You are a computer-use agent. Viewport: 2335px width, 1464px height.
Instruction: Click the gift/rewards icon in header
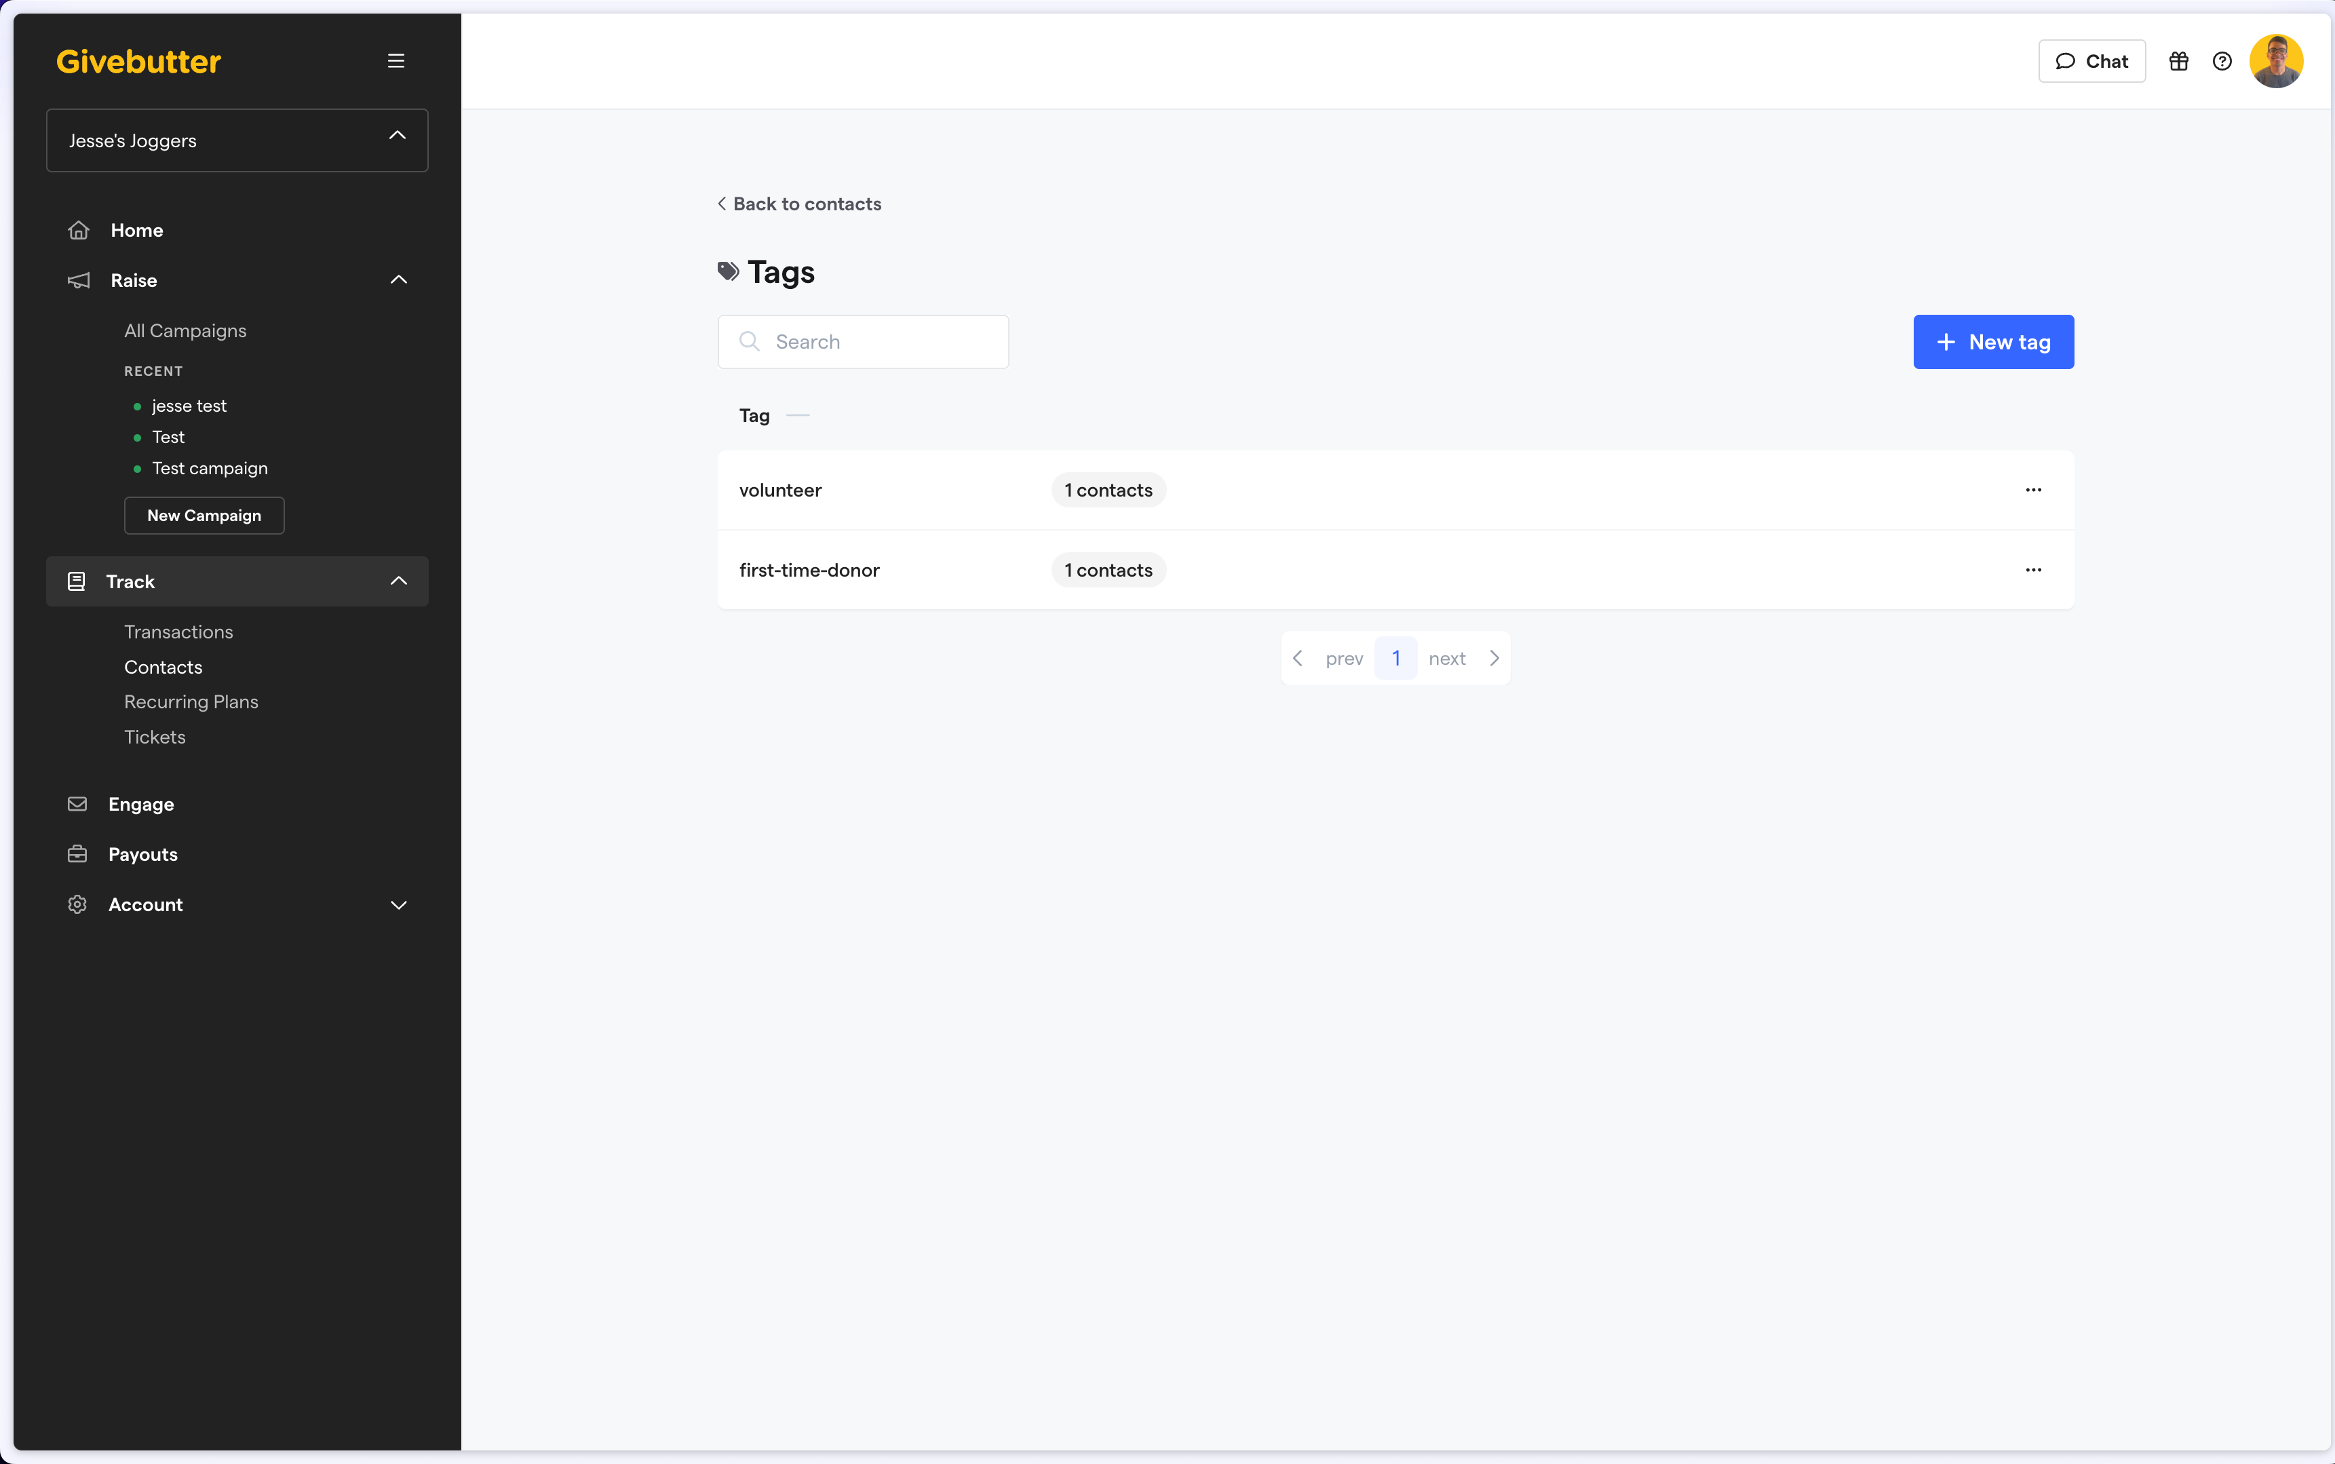(2180, 61)
